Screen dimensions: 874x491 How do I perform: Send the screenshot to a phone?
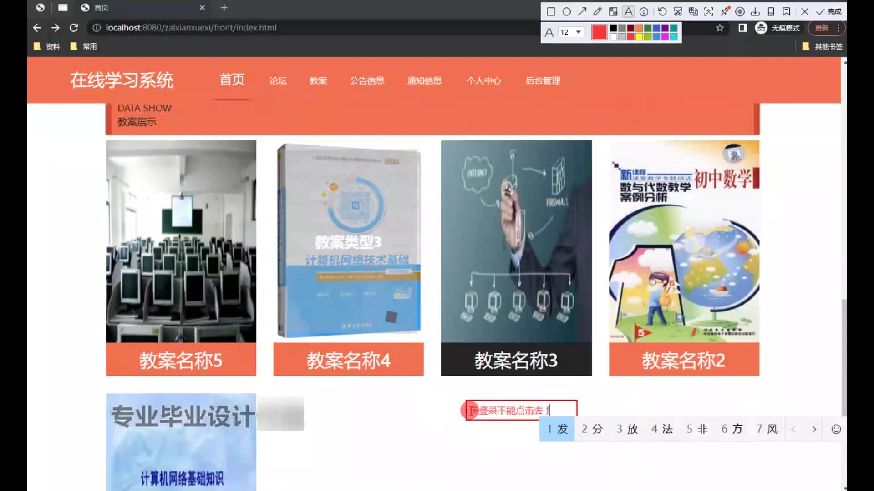pyautogui.click(x=771, y=12)
